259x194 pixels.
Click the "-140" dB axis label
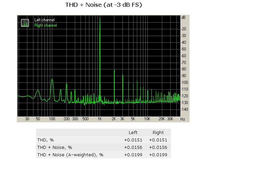185,109
